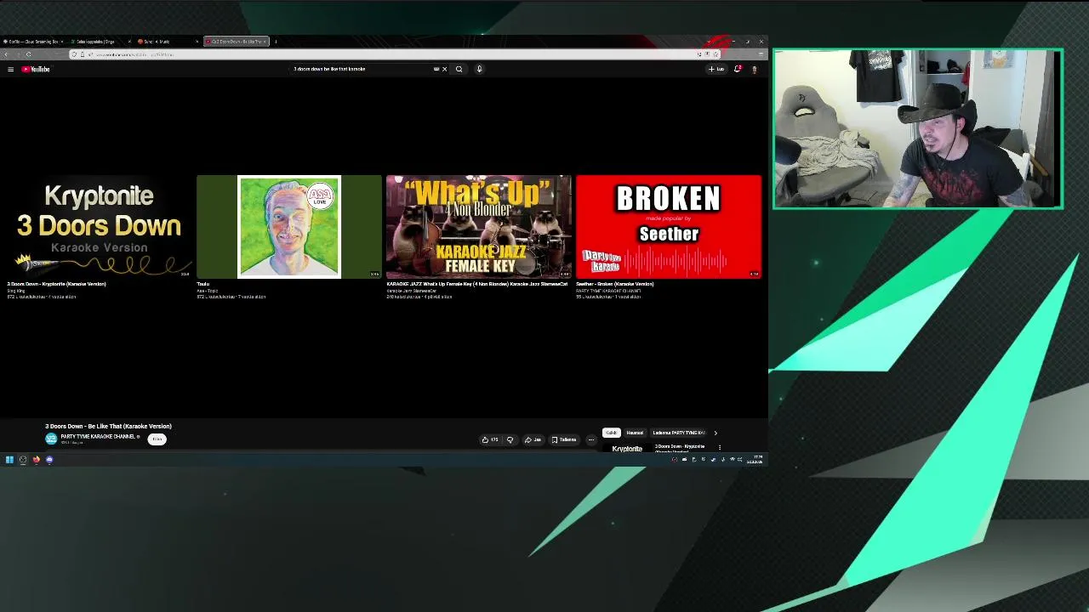Open more actions three-dot menu

point(591,439)
